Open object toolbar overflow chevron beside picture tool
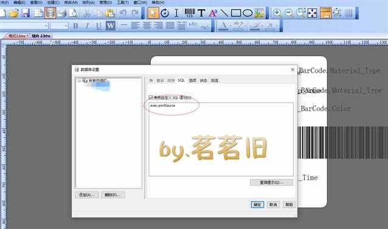388x229 pixels. tap(267, 13)
